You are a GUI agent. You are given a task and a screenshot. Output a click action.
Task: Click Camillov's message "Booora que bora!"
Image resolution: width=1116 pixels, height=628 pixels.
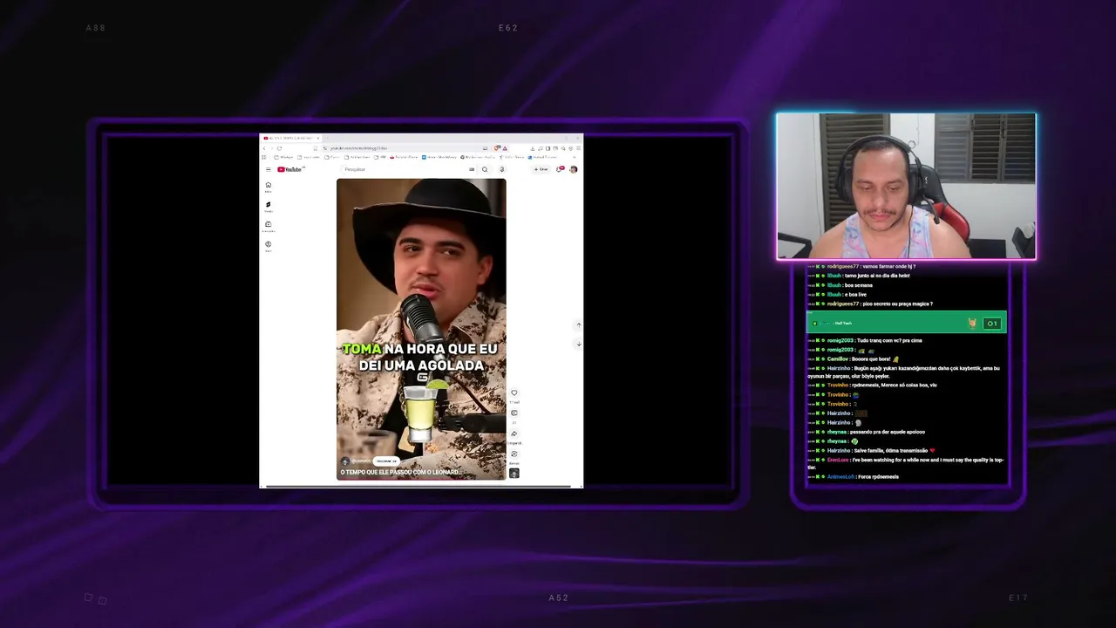coord(871,359)
